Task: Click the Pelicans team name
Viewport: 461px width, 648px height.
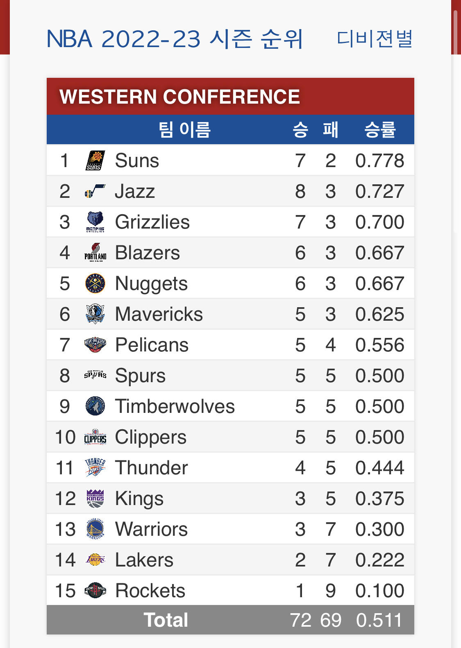Action: (x=152, y=345)
